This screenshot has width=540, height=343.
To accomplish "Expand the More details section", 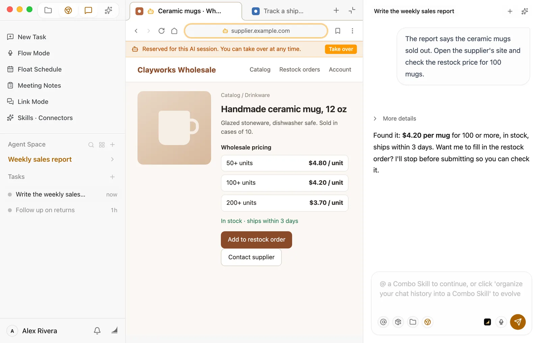I will [395, 119].
